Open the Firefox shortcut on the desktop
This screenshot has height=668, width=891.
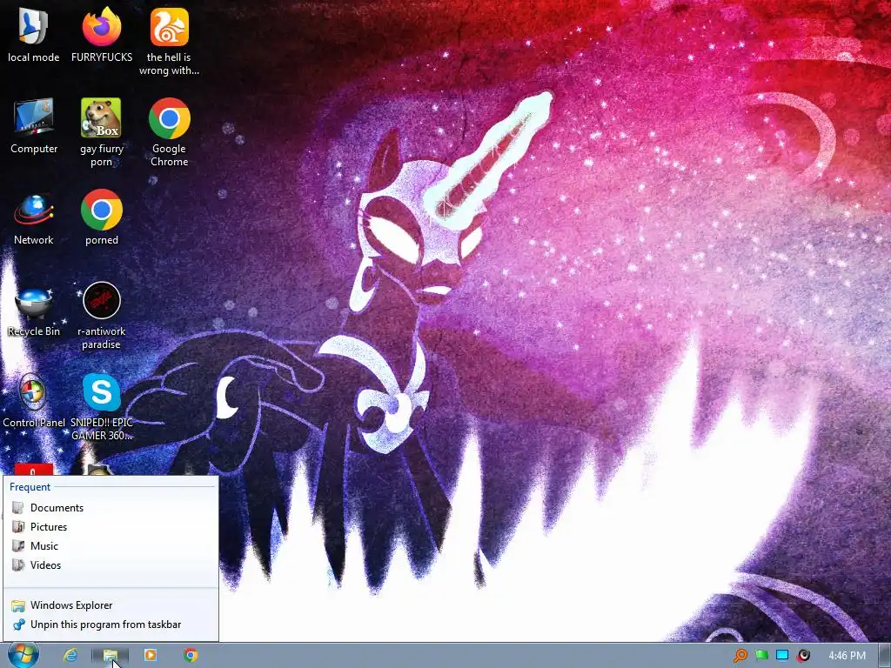[102, 34]
